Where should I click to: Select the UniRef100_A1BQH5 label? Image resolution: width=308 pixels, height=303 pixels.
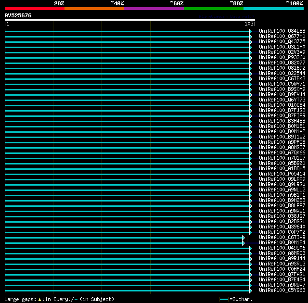(282, 169)
